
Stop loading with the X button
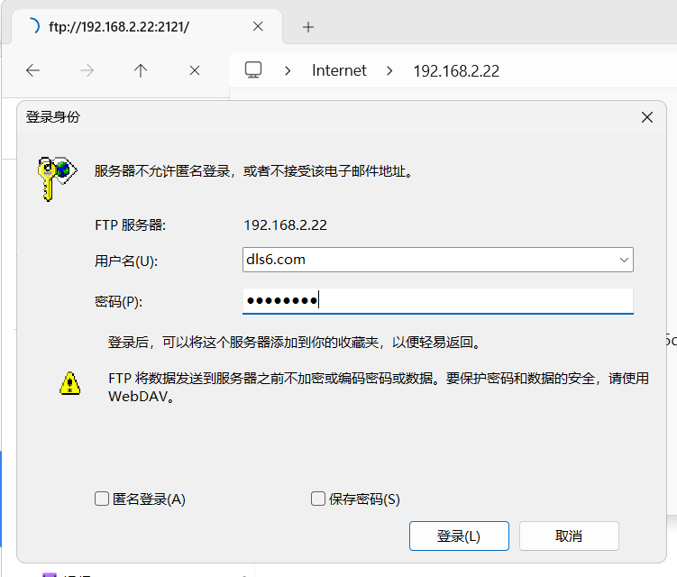pos(194,70)
